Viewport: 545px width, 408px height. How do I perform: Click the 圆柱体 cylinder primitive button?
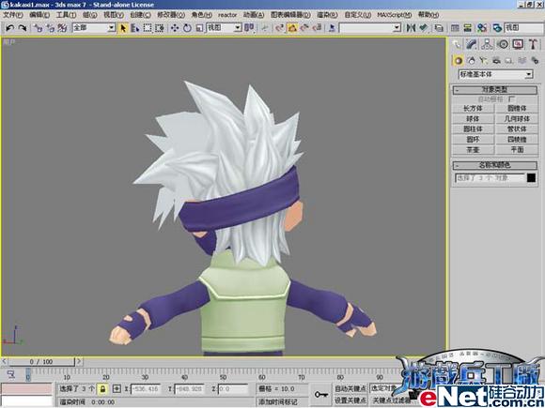[x=473, y=128]
